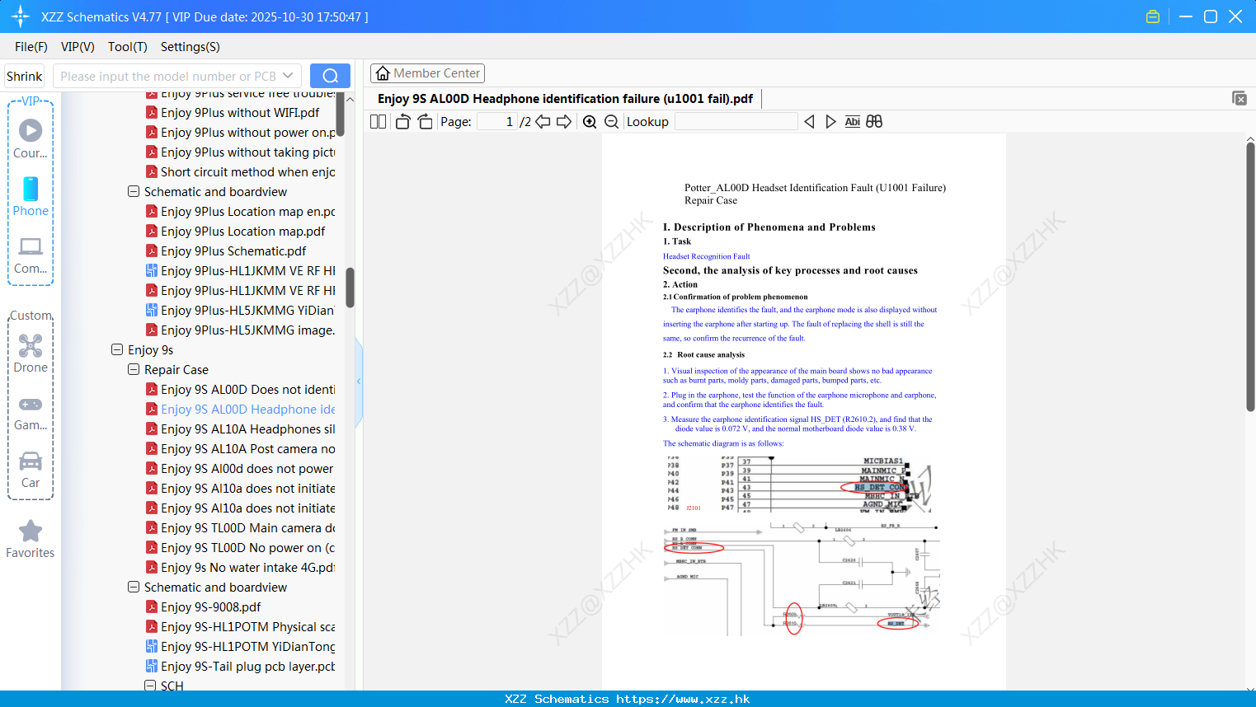
Task: Click the Member Center button
Action: [427, 73]
